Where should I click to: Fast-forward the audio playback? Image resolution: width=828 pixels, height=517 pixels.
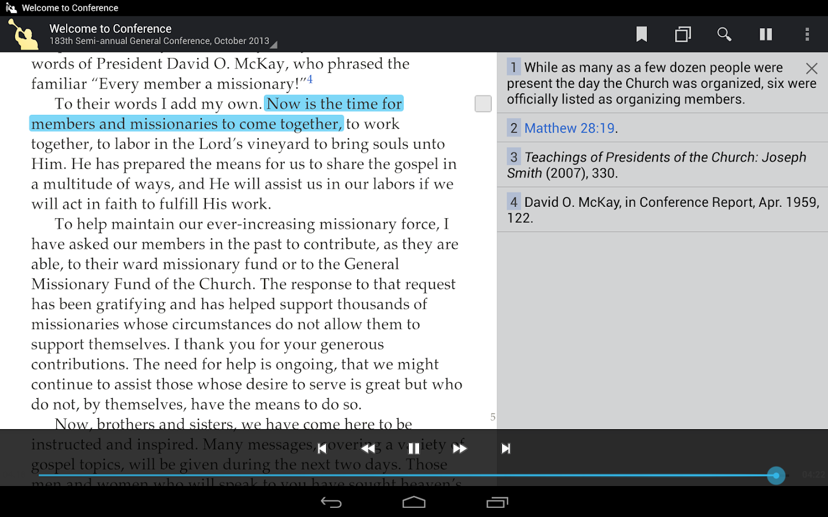pyautogui.click(x=460, y=449)
